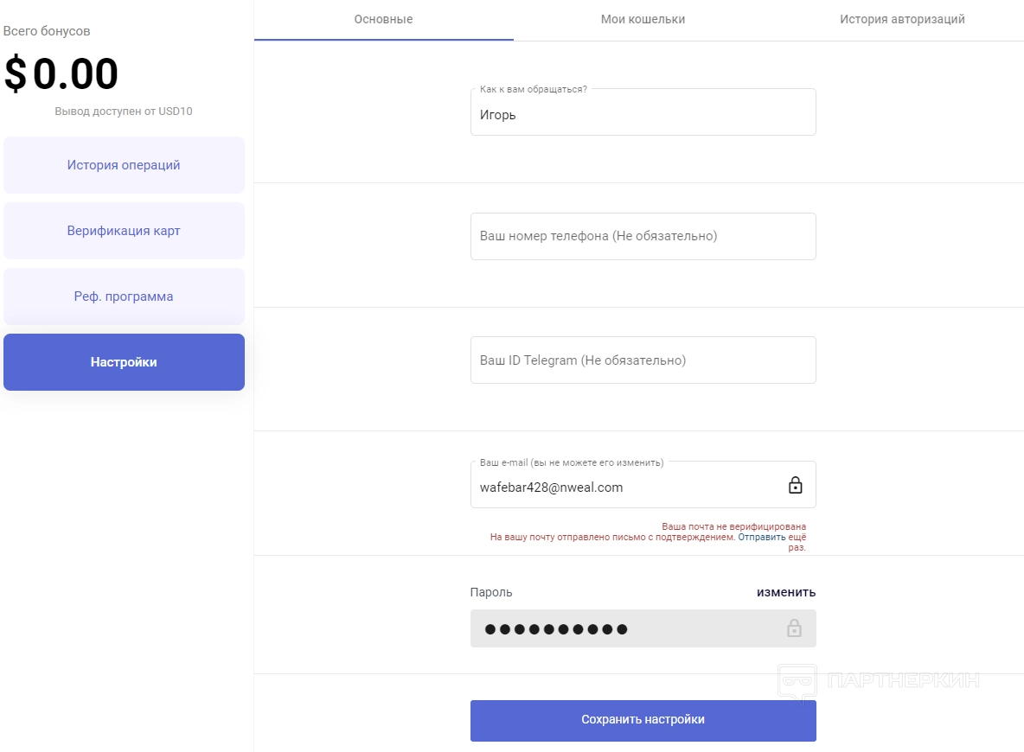Viewport: 1024px width, 752px height.
Task: Go to the История авторизаций tab
Action: tap(902, 19)
